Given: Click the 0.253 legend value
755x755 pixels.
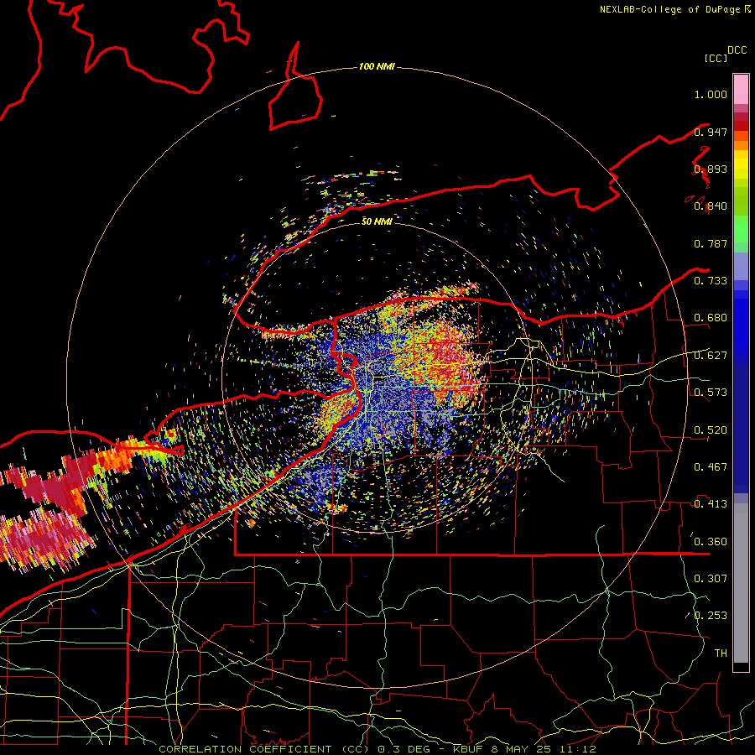Looking at the screenshot, I should 711,616.
